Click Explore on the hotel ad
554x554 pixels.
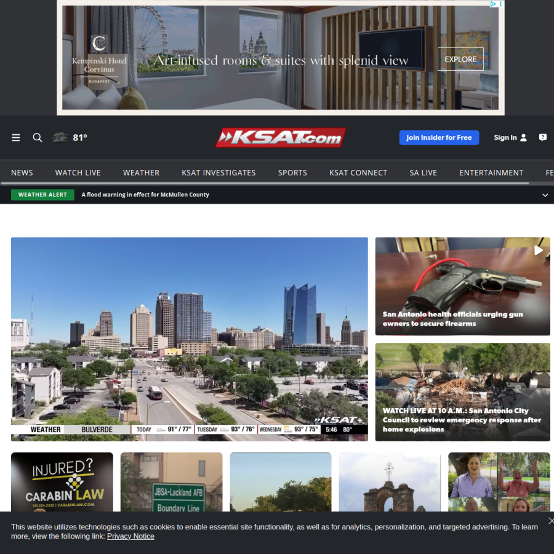tap(460, 59)
